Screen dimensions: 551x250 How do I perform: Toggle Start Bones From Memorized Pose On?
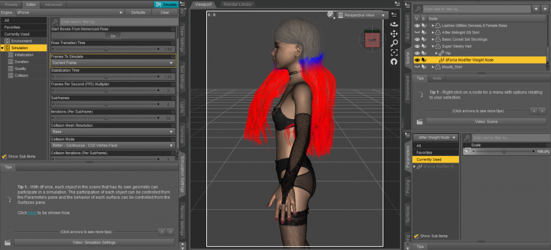pyautogui.click(x=113, y=36)
